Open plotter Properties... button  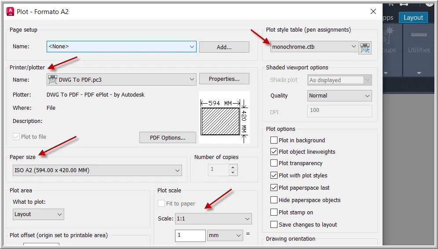[224, 79]
